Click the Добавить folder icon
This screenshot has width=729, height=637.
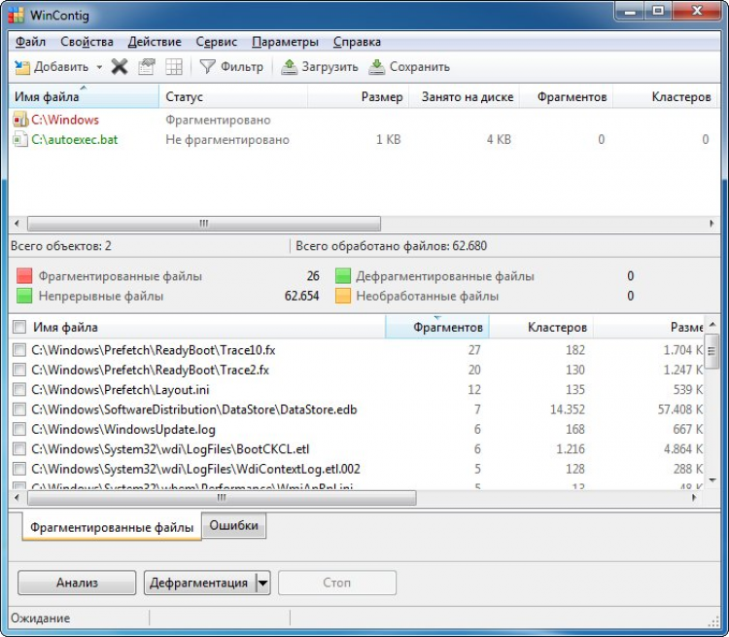tap(21, 67)
